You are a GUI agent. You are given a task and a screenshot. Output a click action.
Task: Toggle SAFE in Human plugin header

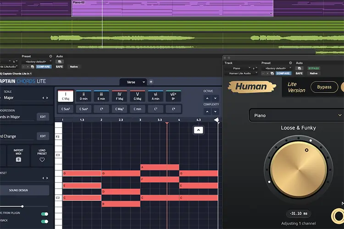tap(299, 73)
